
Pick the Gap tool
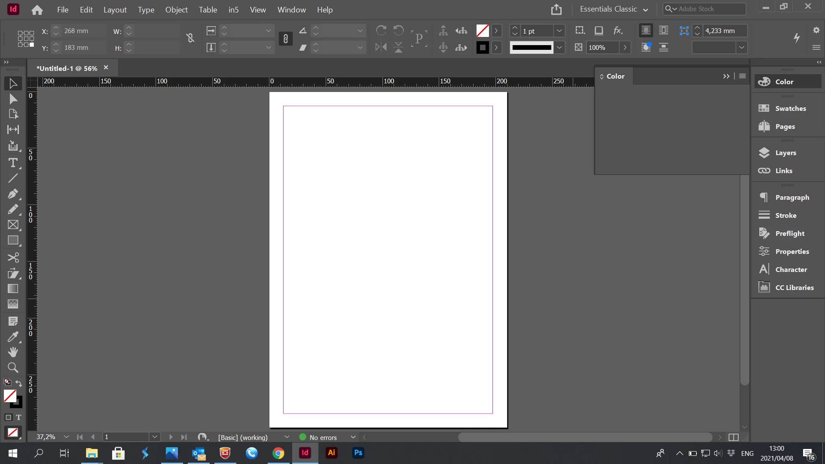click(13, 129)
